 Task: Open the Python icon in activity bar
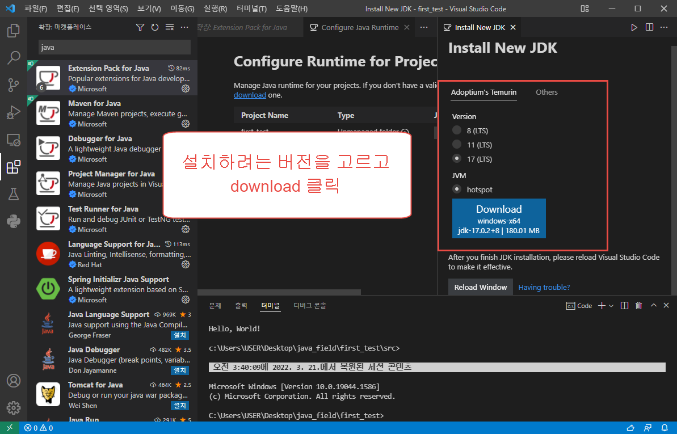(x=14, y=221)
